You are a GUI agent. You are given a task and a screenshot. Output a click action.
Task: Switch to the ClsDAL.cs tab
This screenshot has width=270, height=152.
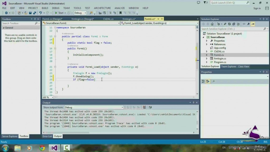[108, 19]
